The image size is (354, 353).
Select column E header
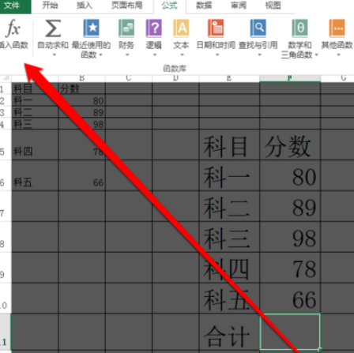[x=229, y=78]
